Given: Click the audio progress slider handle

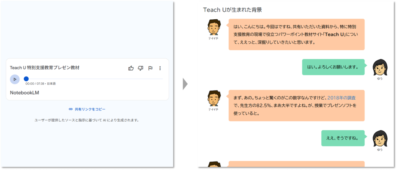Looking at the screenshot, I should tap(26, 79).
